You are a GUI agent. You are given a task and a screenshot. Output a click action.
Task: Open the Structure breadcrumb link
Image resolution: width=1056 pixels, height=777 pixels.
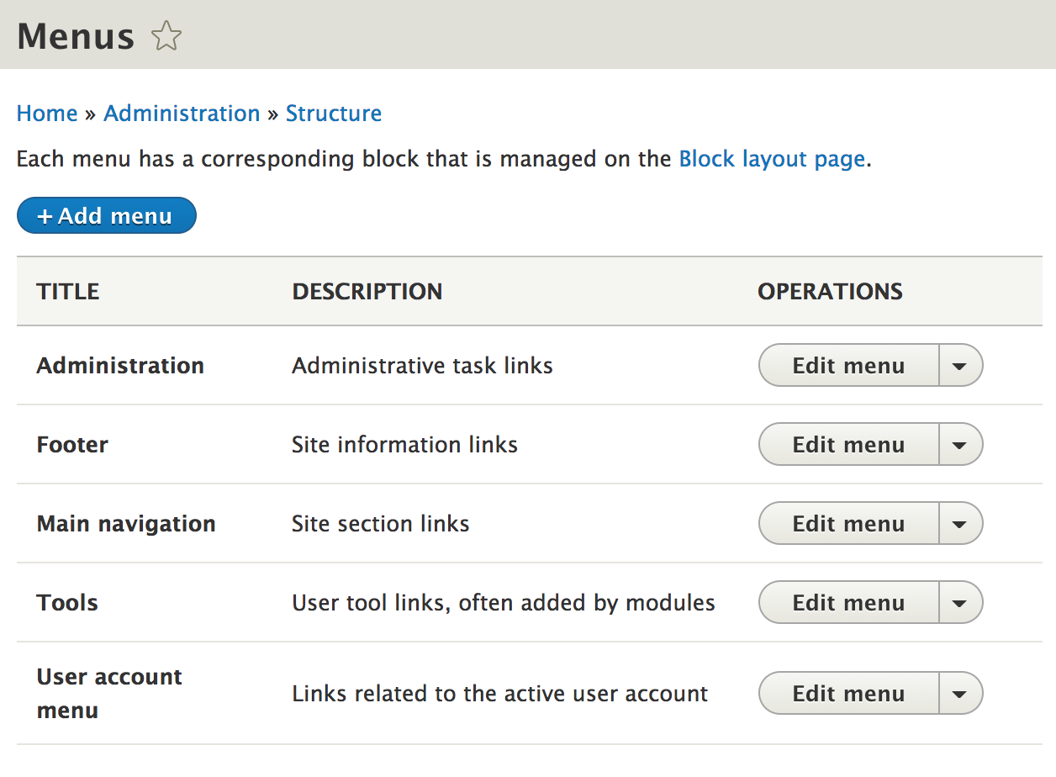coord(334,114)
